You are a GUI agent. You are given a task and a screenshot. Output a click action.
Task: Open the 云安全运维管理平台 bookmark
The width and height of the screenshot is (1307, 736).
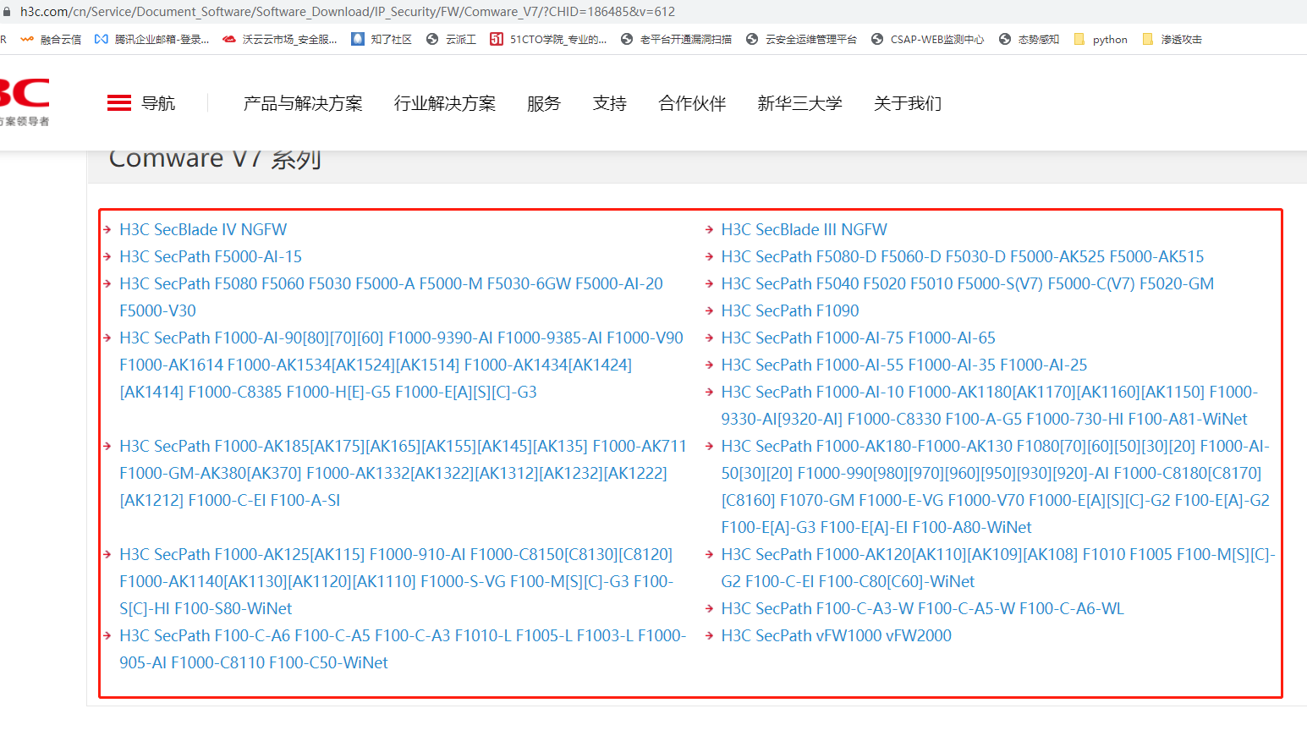tap(801, 39)
